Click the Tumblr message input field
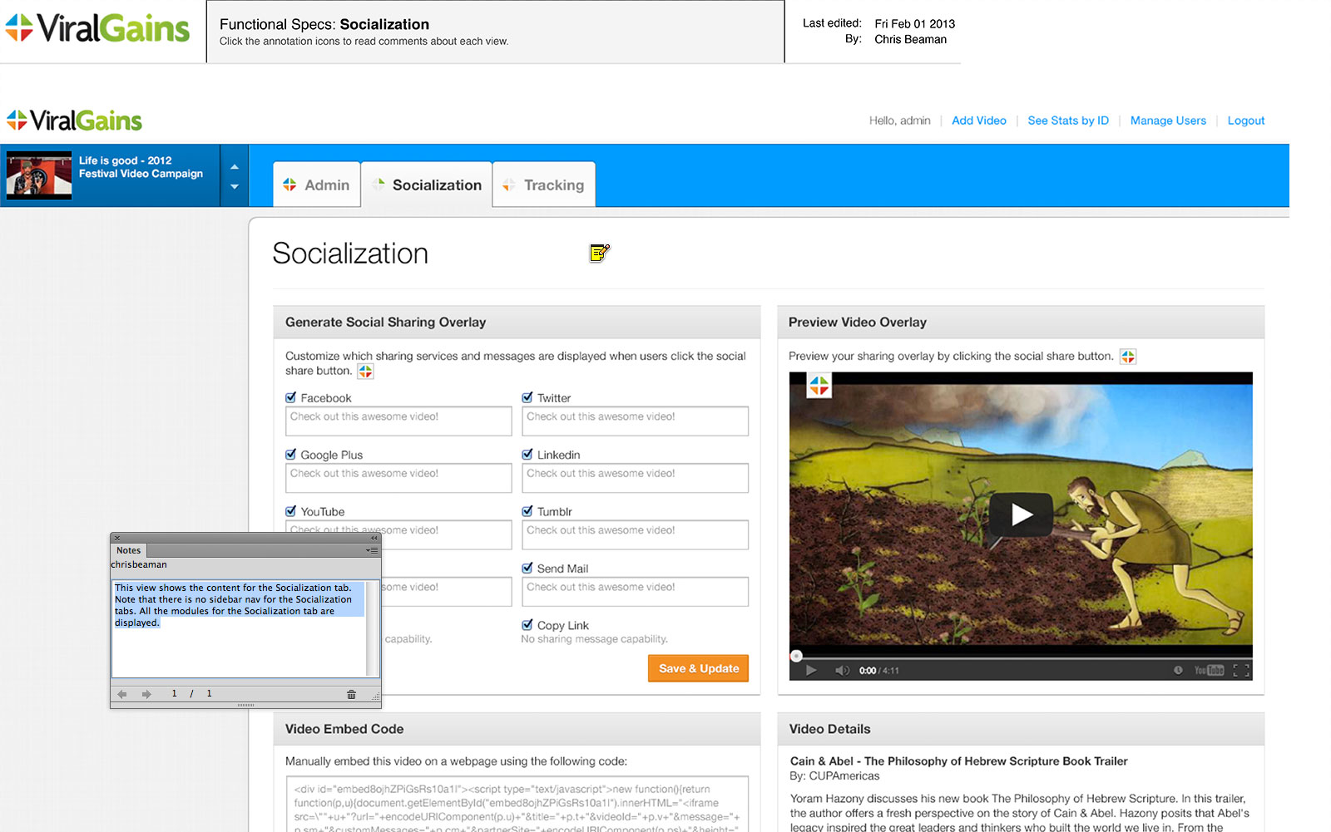The height and width of the screenshot is (832, 1331). click(635, 534)
